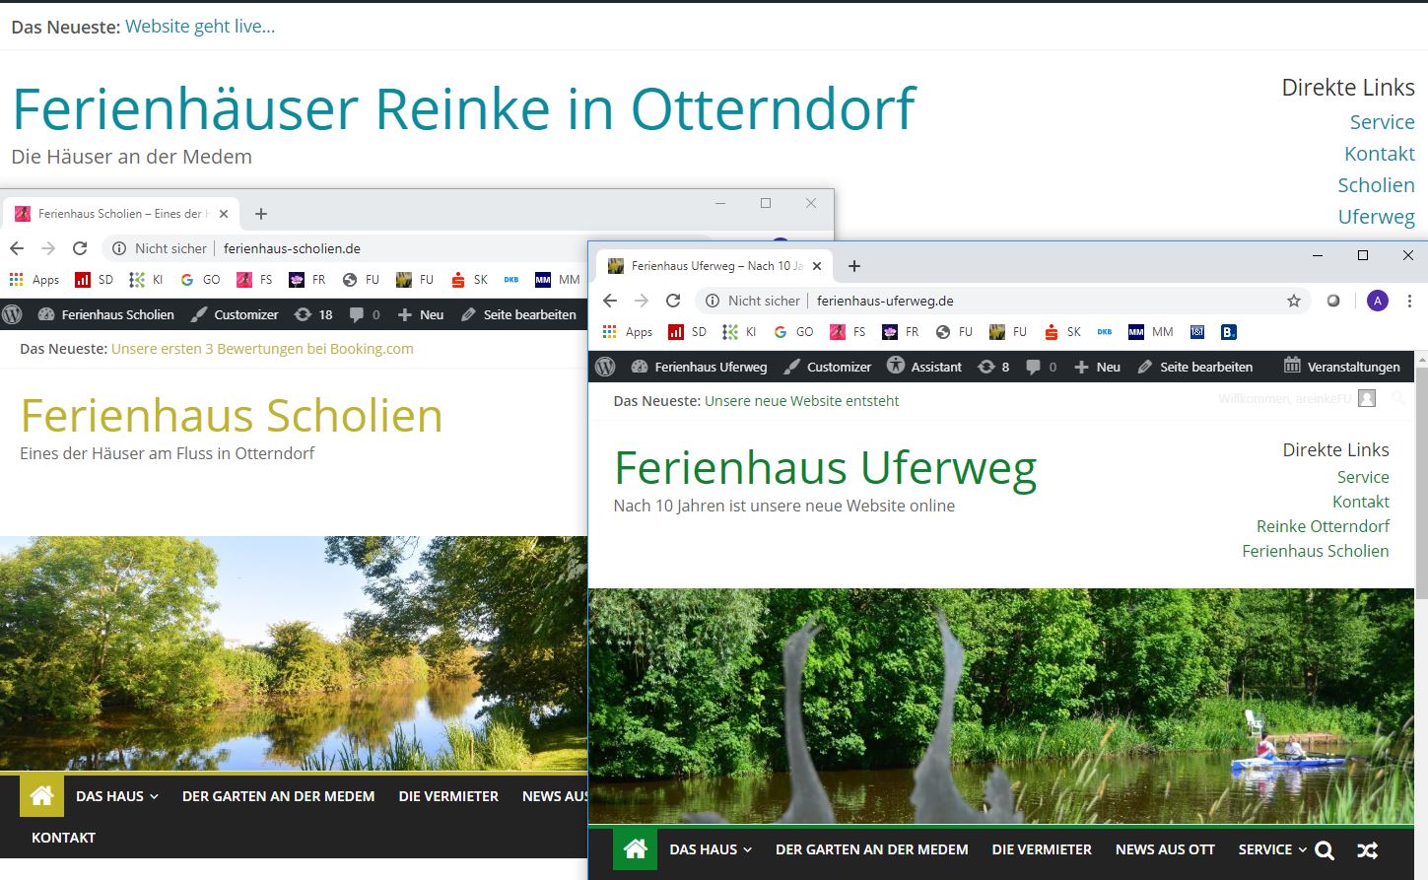This screenshot has width=1428, height=880.
Task: Click the vertical scrollbar of Uferweg window
Action: 1420,493
